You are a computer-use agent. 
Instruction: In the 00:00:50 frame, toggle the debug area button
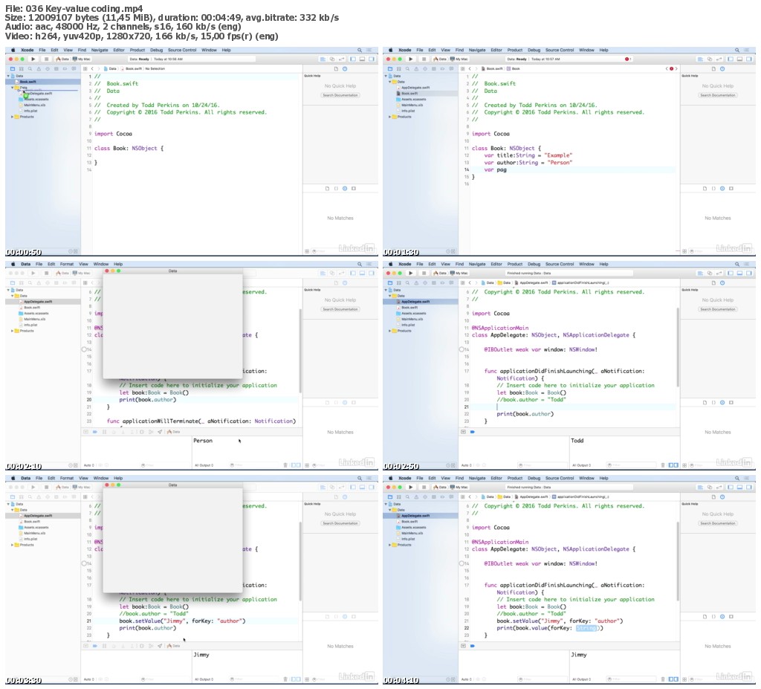362,59
